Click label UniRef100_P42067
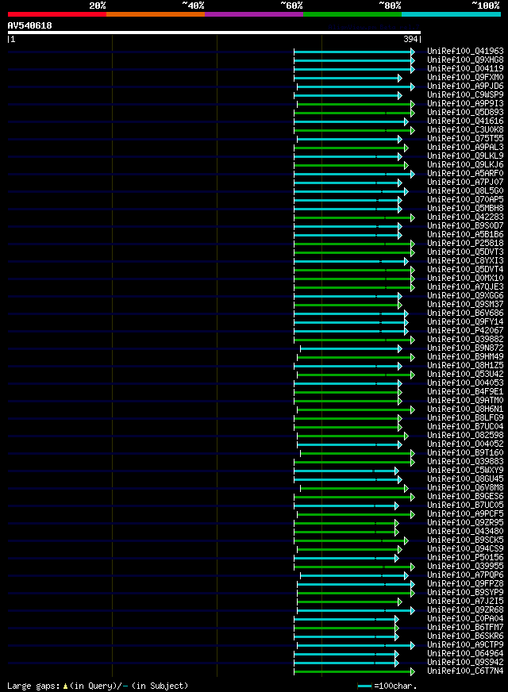The width and height of the screenshot is (508, 692). (465, 331)
